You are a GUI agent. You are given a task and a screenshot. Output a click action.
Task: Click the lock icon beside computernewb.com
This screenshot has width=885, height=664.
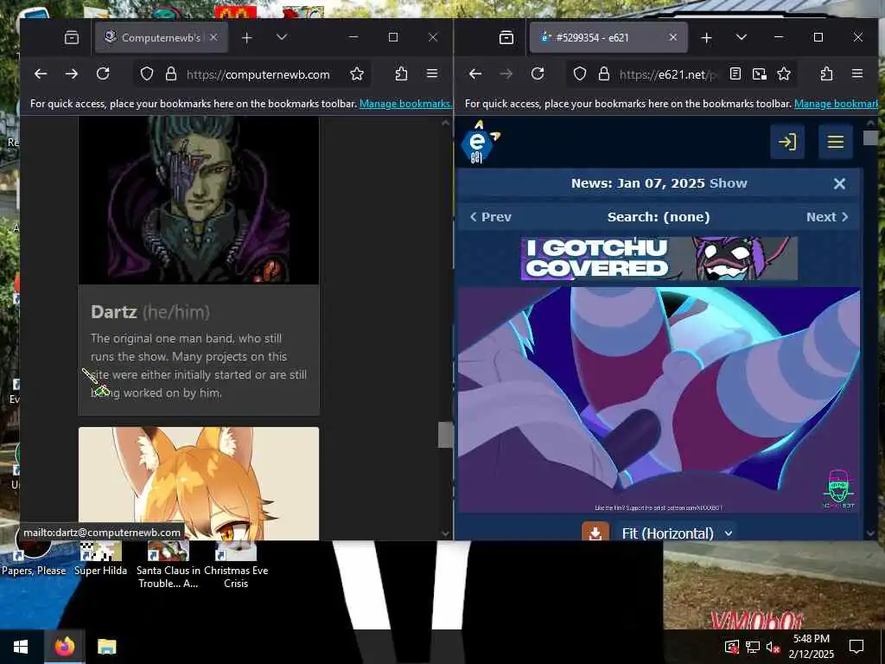tap(171, 74)
